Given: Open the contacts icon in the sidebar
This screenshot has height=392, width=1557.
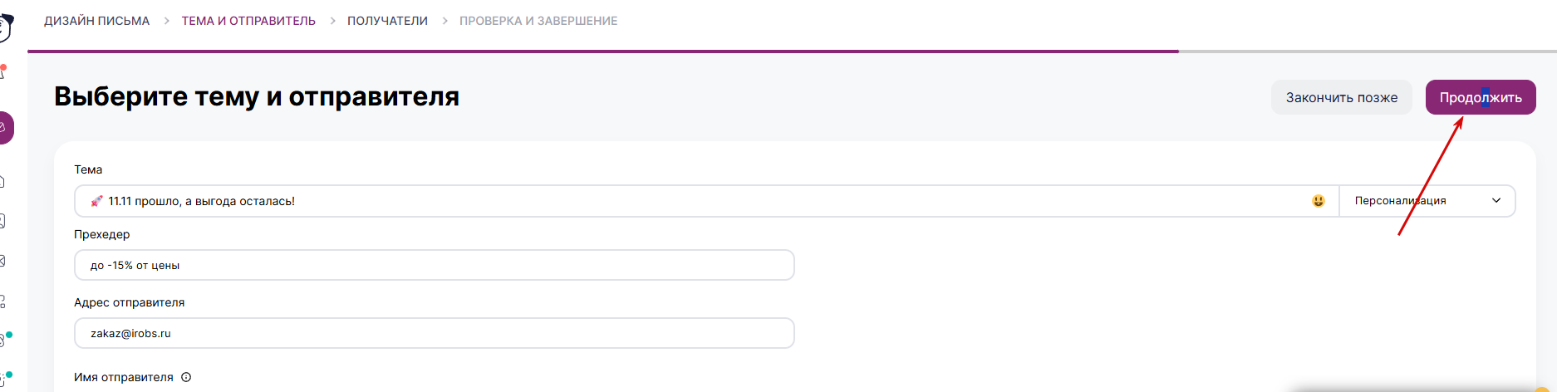Looking at the screenshot, I should pos(2,222).
